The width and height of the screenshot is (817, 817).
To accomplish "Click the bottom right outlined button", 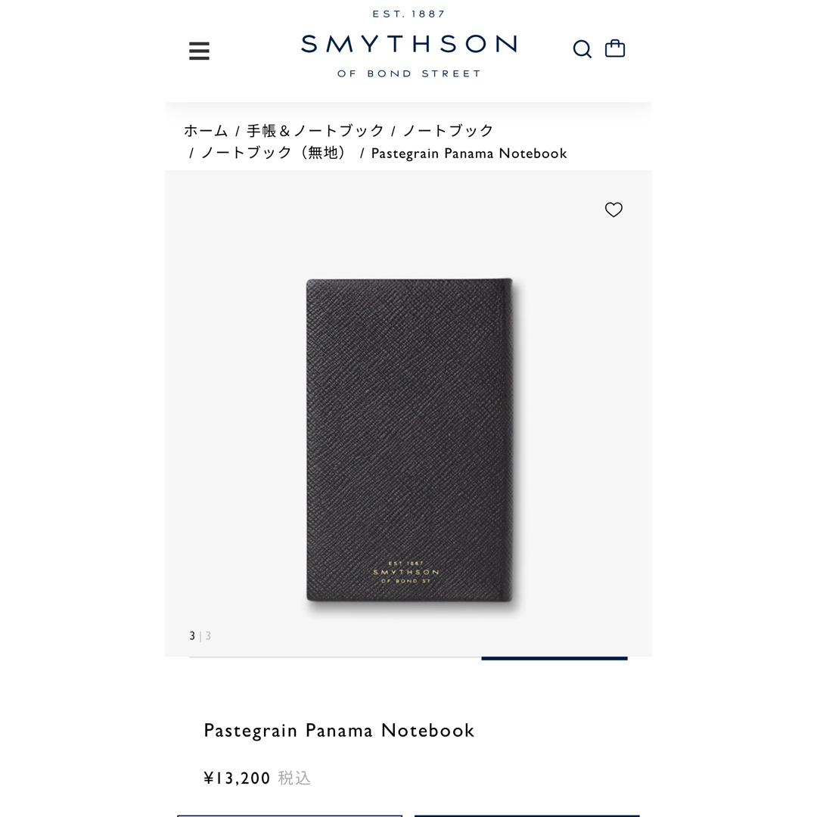I will (x=527, y=815).
